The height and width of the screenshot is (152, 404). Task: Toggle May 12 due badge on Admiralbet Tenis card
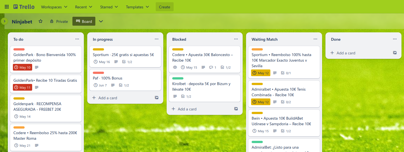[x=261, y=102]
